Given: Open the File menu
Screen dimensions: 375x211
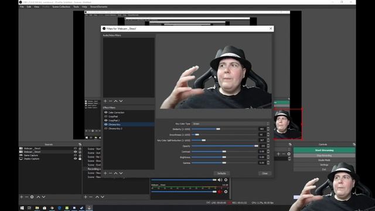Looking at the screenshot, I should click(x=22, y=6).
